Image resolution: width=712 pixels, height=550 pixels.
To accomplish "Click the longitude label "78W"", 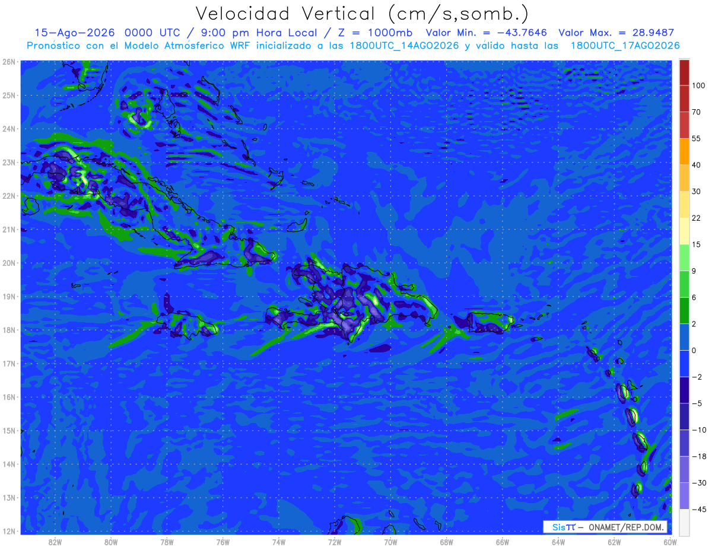I will pyautogui.click(x=167, y=542).
